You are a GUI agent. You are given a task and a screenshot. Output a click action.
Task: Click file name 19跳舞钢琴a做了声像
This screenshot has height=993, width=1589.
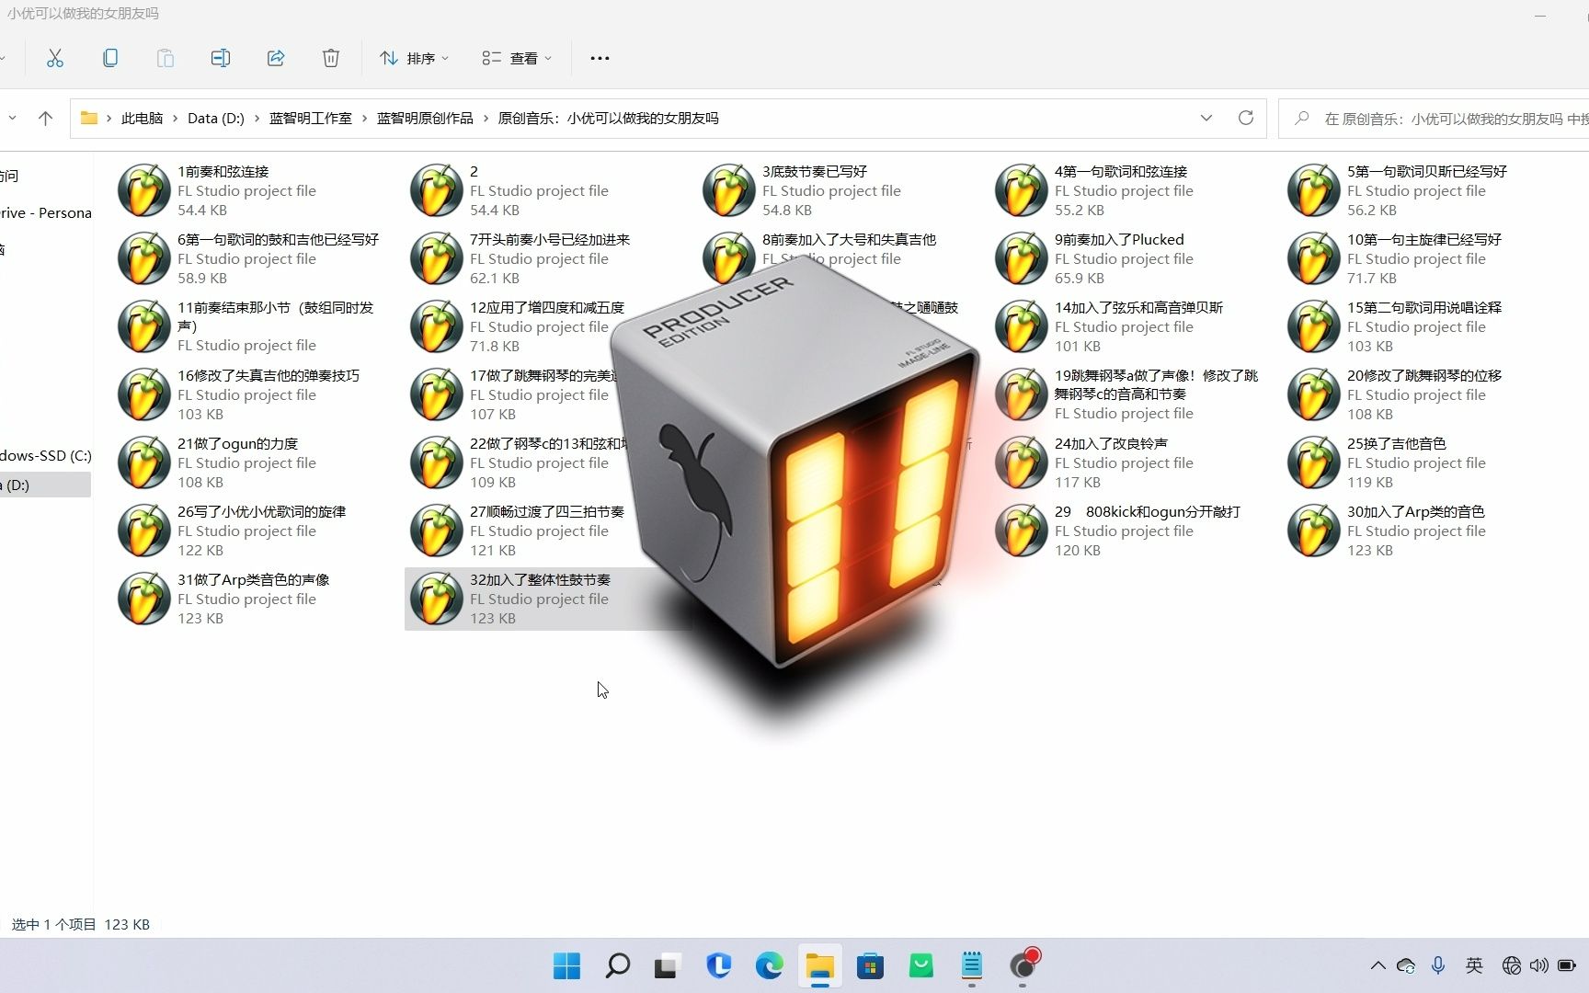click(1156, 384)
